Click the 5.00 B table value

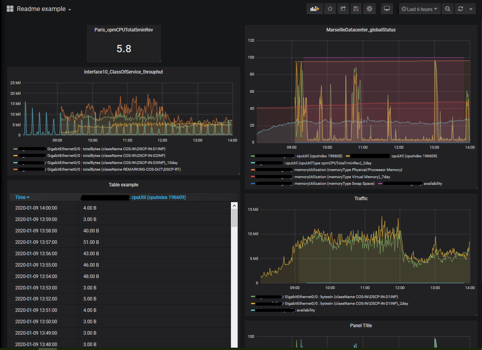tap(90, 299)
